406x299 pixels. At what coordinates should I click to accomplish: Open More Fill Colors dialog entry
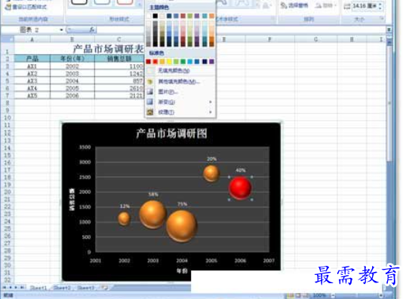(180, 81)
